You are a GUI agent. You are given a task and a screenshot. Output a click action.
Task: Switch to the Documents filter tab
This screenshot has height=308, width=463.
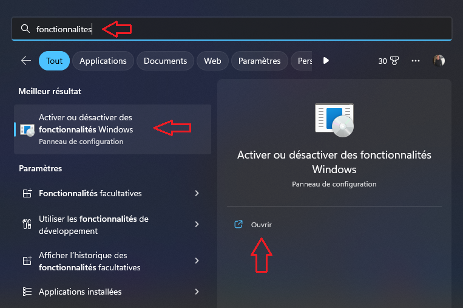(165, 61)
